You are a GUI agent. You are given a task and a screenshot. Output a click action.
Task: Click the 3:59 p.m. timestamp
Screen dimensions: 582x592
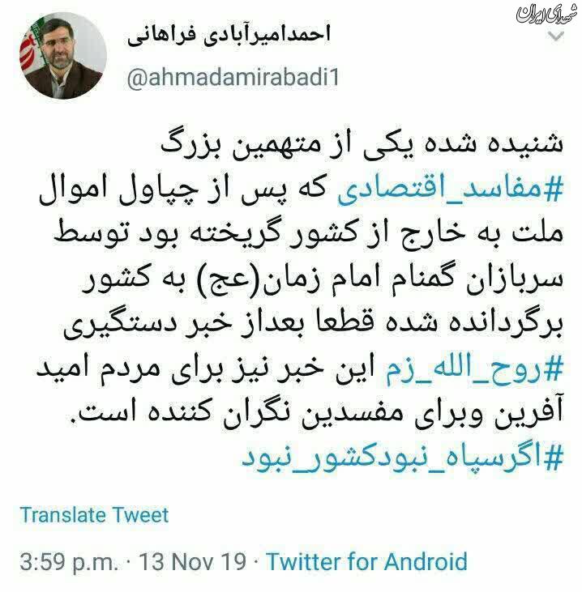(x=69, y=562)
